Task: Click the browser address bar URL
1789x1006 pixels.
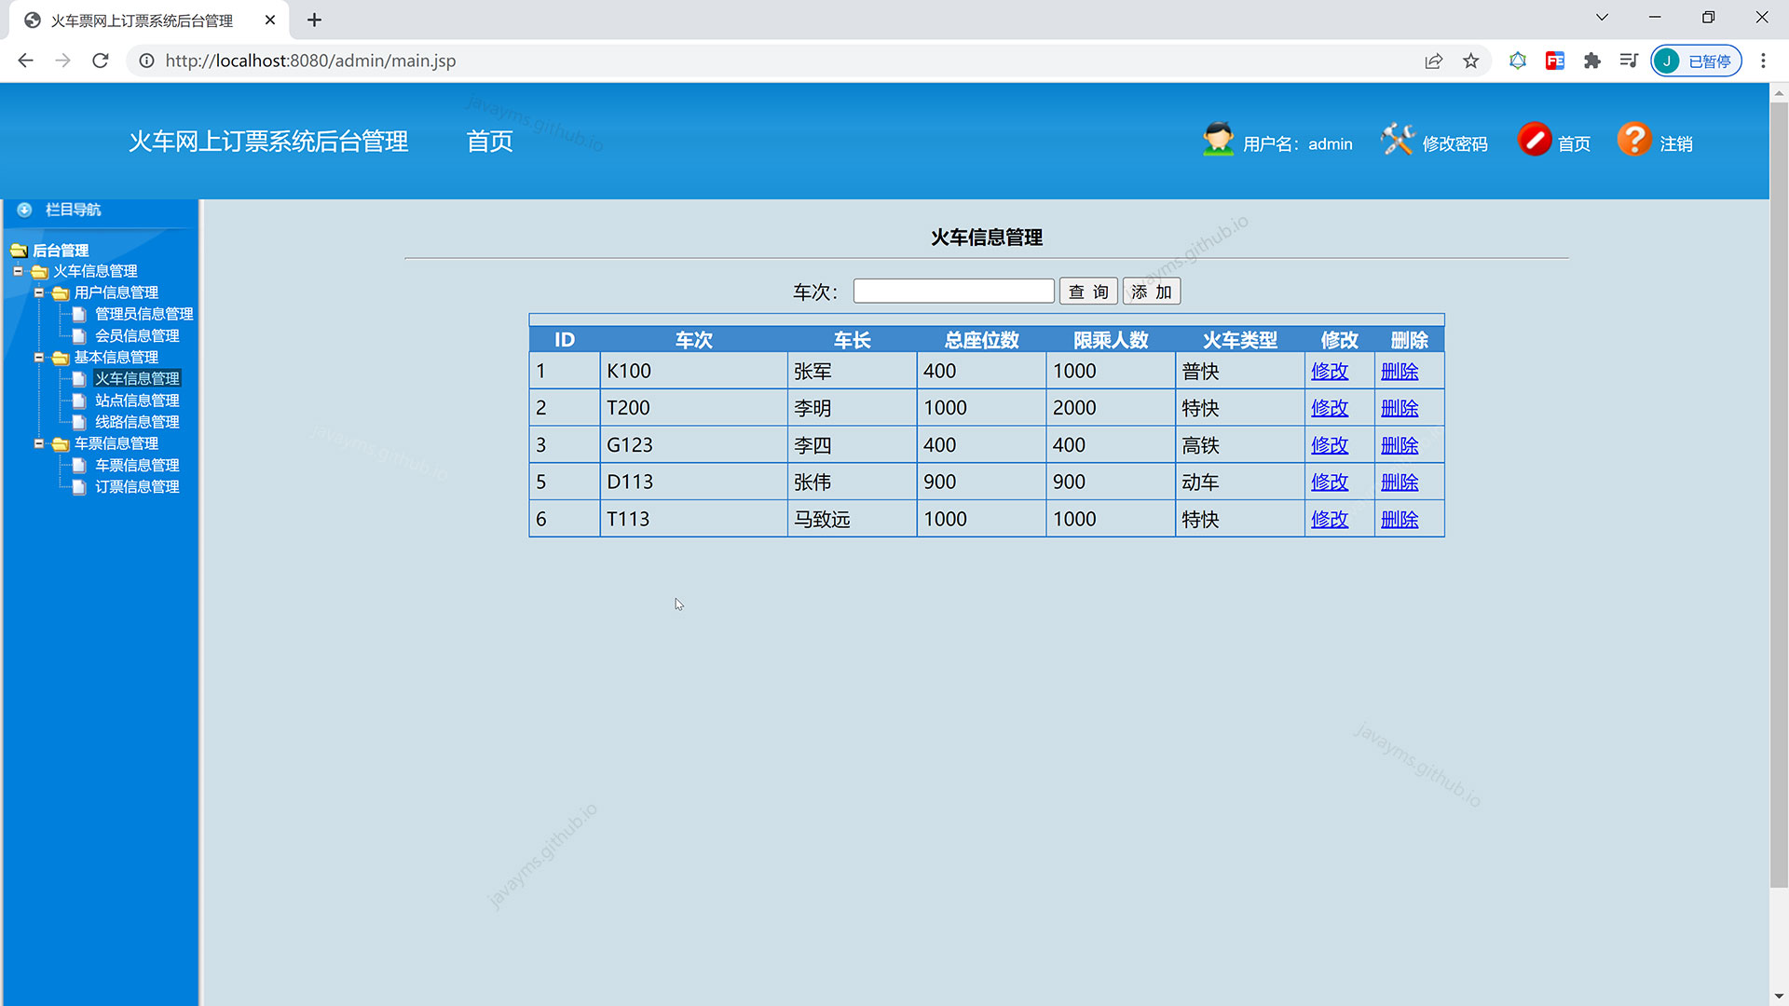Action: click(310, 61)
